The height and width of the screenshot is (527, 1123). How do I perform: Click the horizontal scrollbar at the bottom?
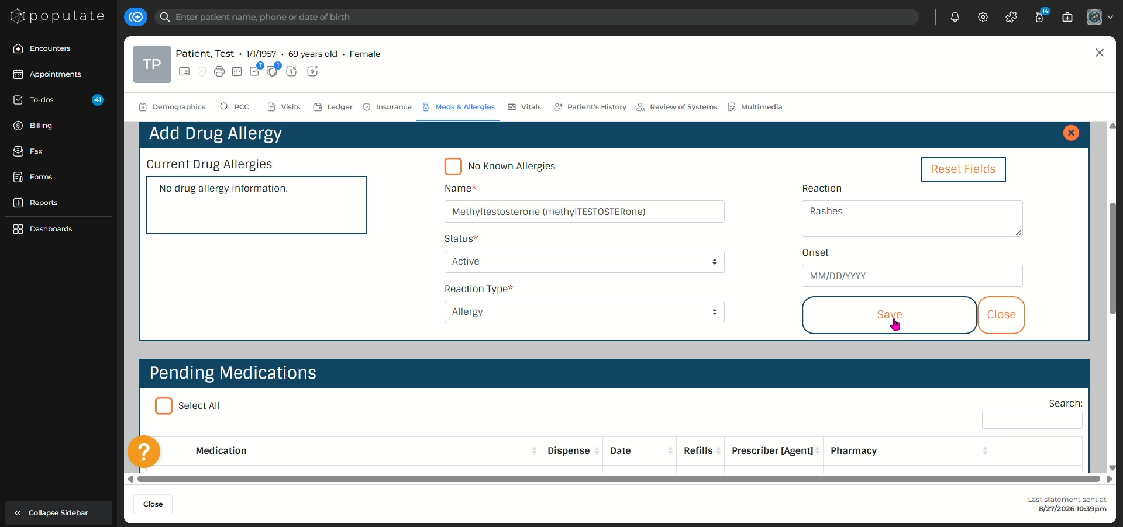[619, 479]
